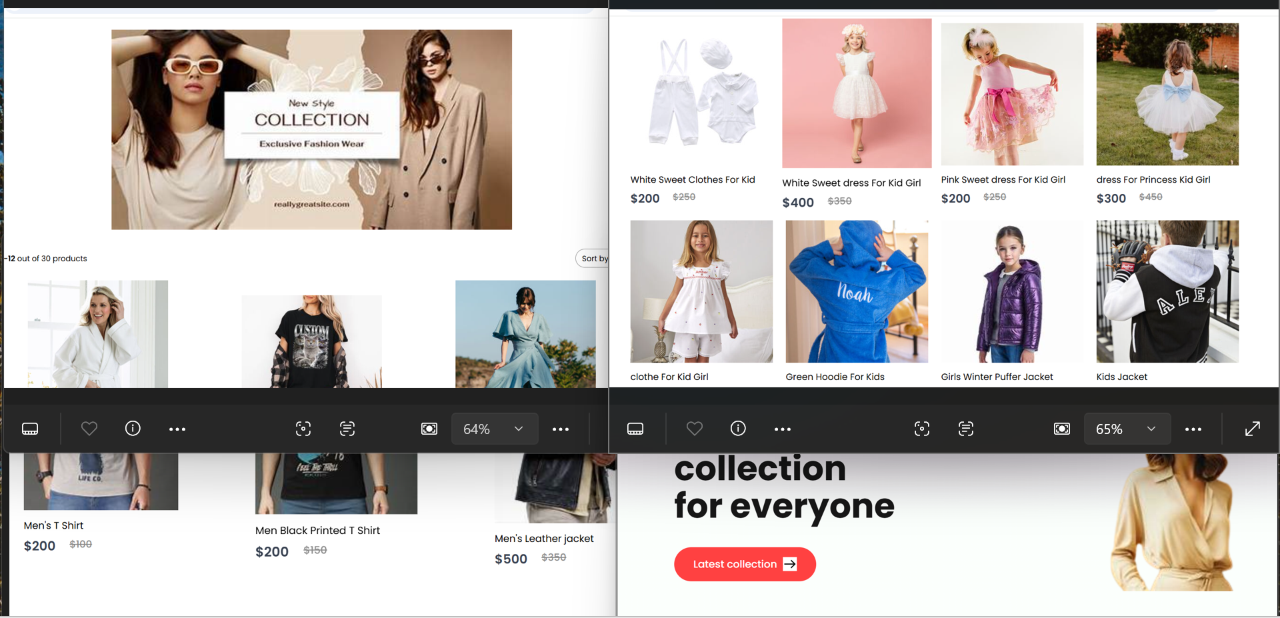Screen dimensions: 1280x618
Task: Enter full screen with the diagonal arrow icon
Action: (1252, 429)
